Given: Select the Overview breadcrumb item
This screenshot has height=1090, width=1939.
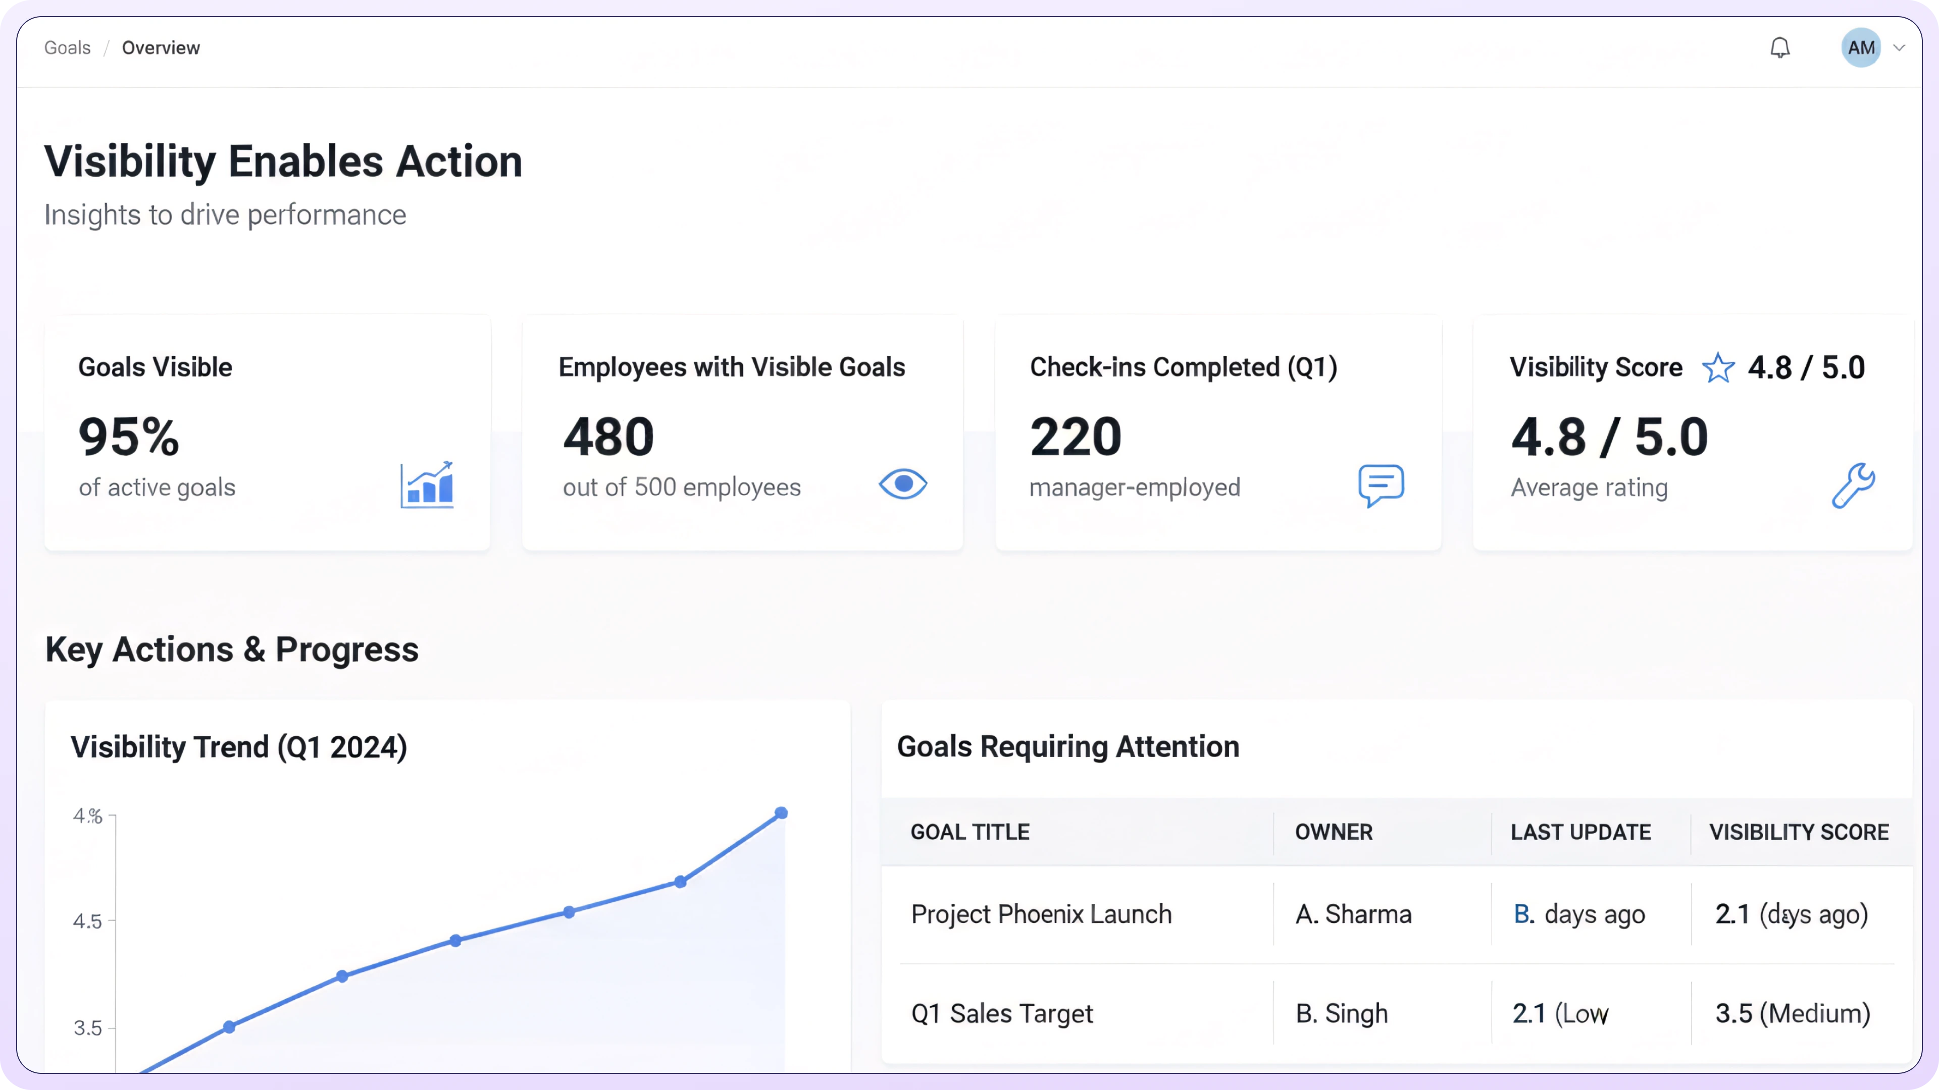Looking at the screenshot, I should 161,48.
